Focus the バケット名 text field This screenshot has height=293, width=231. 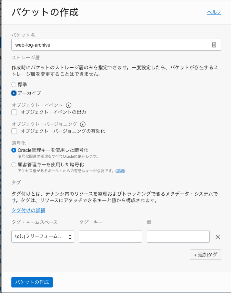coord(110,45)
